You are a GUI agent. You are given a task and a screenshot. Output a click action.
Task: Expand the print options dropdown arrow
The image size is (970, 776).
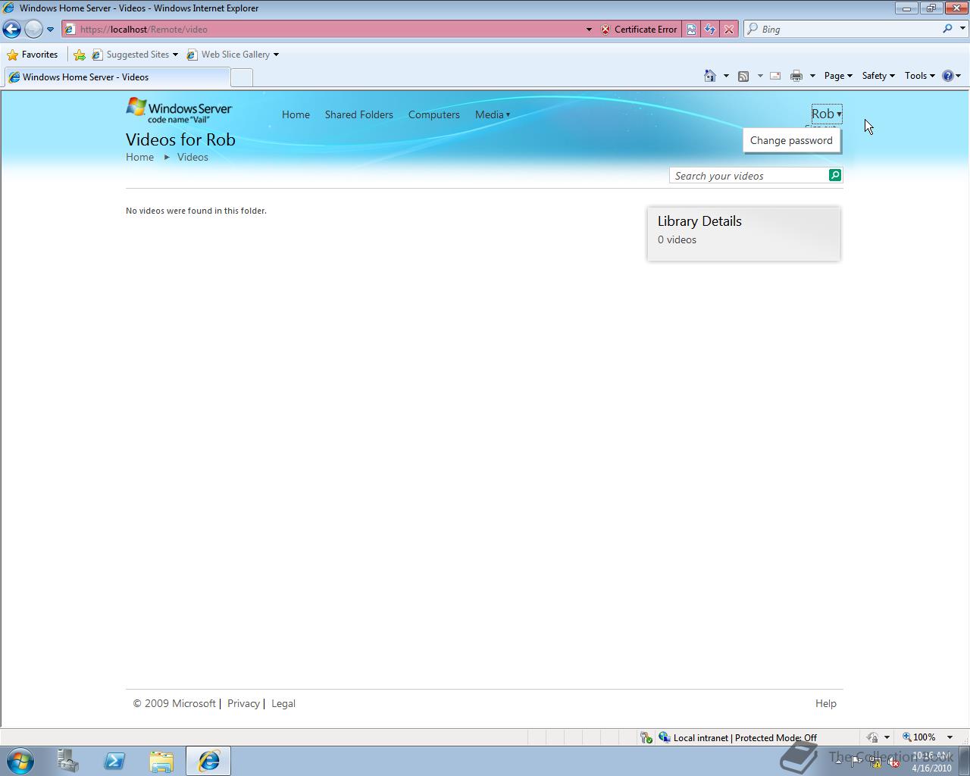coord(812,76)
